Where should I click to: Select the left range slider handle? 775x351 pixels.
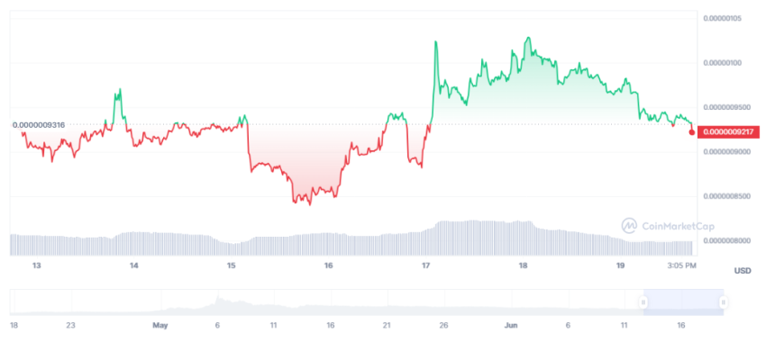[x=643, y=302]
